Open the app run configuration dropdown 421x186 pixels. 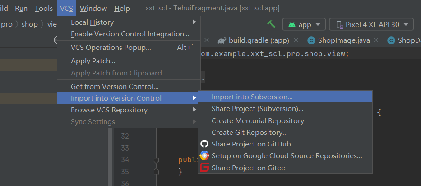pyautogui.click(x=304, y=24)
